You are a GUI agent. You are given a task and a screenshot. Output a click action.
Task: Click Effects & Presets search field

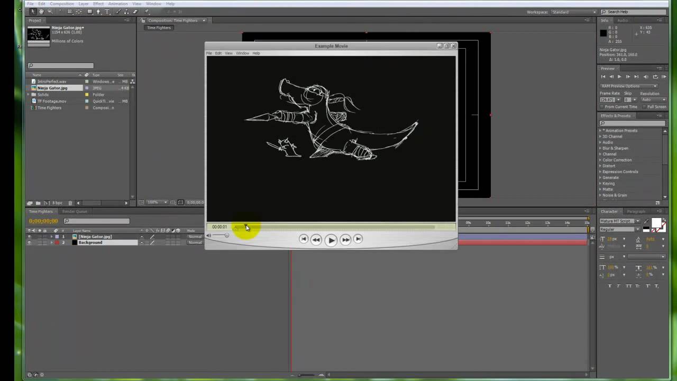[x=633, y=123]
